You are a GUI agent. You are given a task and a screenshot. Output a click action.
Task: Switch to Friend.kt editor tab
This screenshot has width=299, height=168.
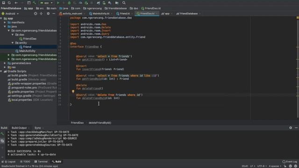[125, 14]
